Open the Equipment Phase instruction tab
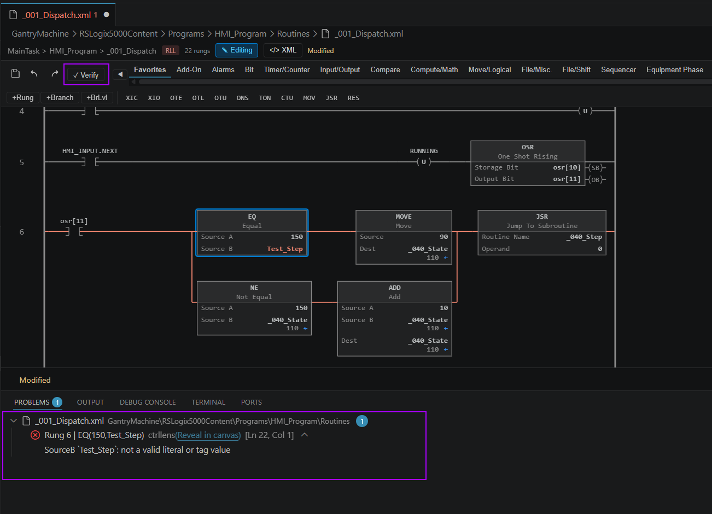Screen dimensions: 712x514 coord(675,70)
